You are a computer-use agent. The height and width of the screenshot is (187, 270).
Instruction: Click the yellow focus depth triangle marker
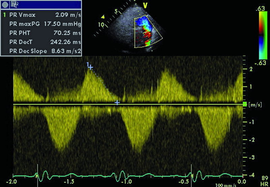point(103,16)
